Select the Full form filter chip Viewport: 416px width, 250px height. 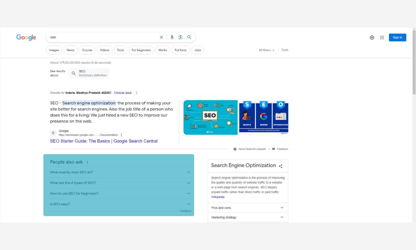tap(180, 50)
